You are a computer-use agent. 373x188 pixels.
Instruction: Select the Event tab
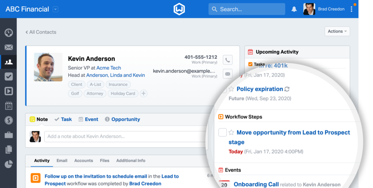[x=88, y=119]
